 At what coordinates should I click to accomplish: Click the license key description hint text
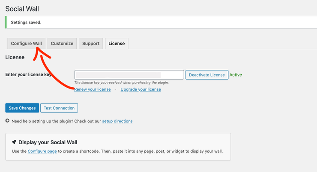[121, 83]
